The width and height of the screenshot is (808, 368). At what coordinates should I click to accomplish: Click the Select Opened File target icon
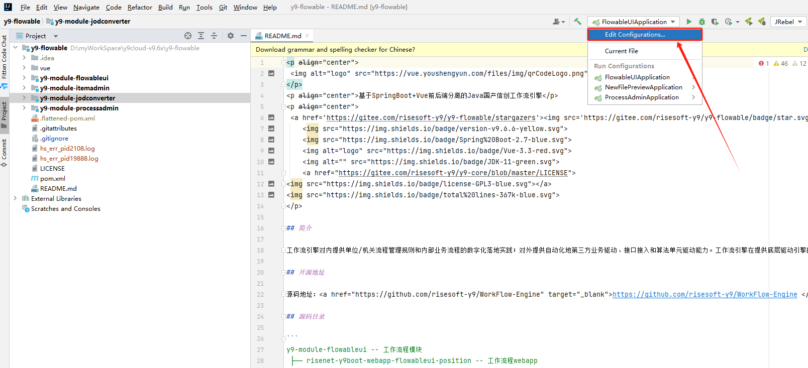click(x=188, y=36)
